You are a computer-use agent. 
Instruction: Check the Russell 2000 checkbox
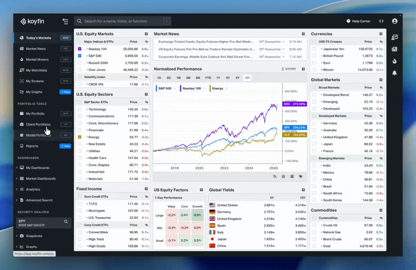pyautogui.click(x=80, y=63)
